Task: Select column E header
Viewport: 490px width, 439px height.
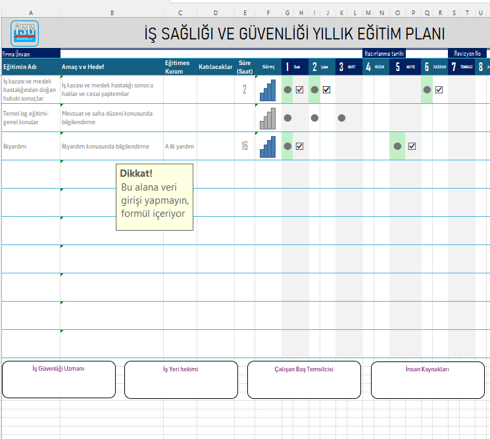Action: [245, 12]
